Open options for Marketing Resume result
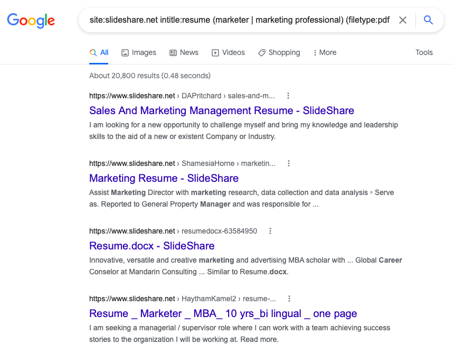The image size is (454, 353). [x=289, y=163]
